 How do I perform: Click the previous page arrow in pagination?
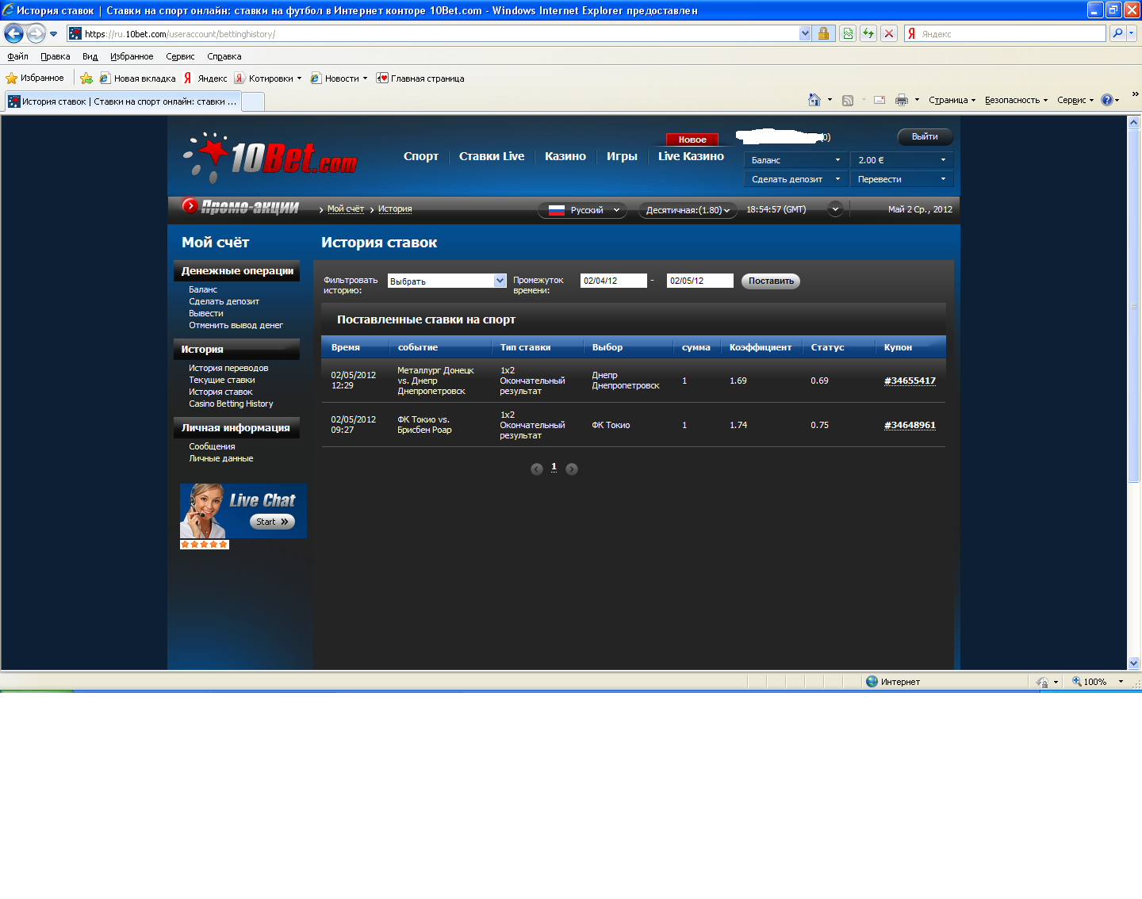click(x=537, y=469)
